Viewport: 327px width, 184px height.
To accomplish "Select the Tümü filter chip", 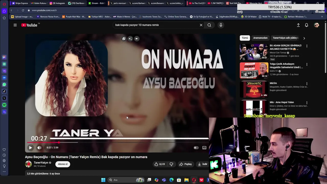I will point(245,38).
